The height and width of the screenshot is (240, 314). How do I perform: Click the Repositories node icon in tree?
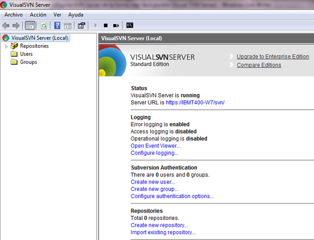tap(14, 46)
